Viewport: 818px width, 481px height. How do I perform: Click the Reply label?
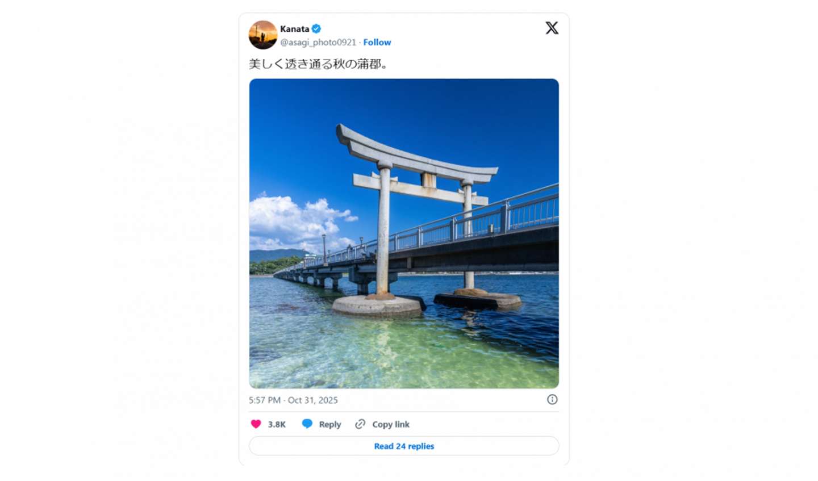tap(329, 424)
